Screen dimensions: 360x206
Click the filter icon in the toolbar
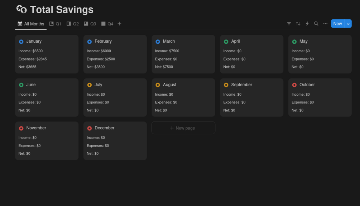click(289, 24)
